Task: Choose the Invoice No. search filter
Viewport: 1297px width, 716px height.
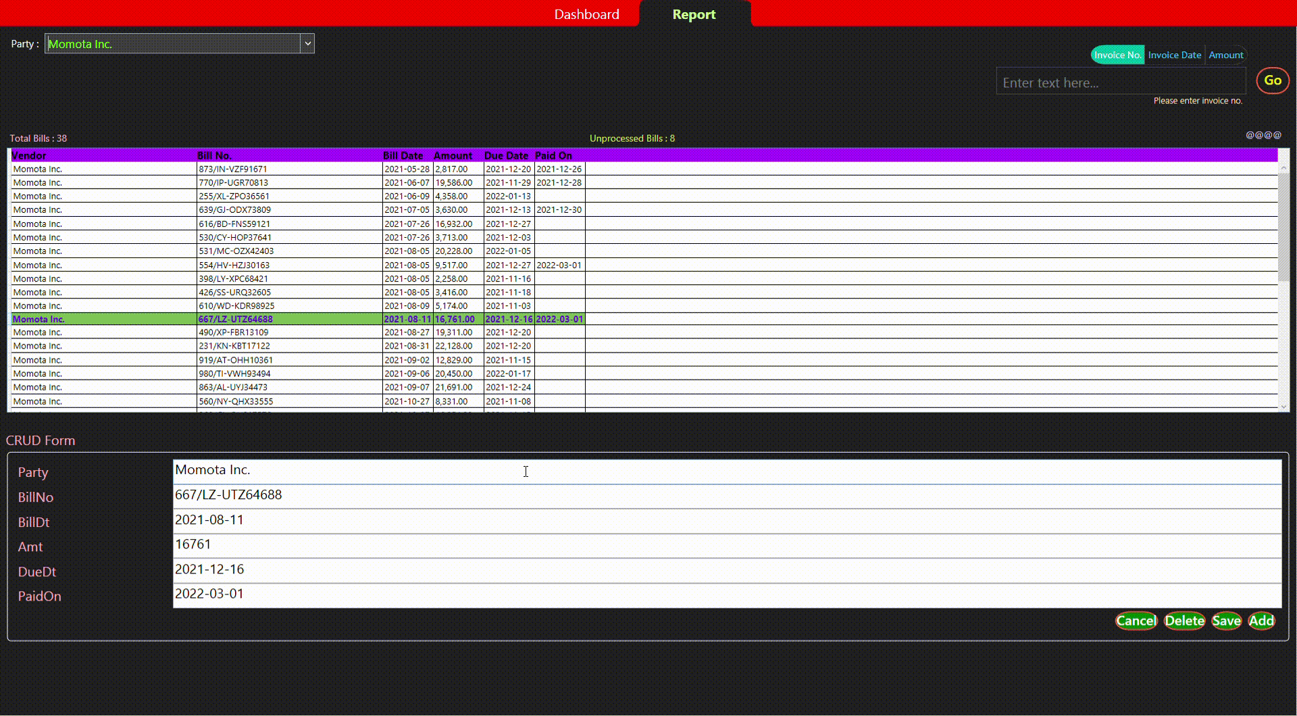Action: point(1117,55)
